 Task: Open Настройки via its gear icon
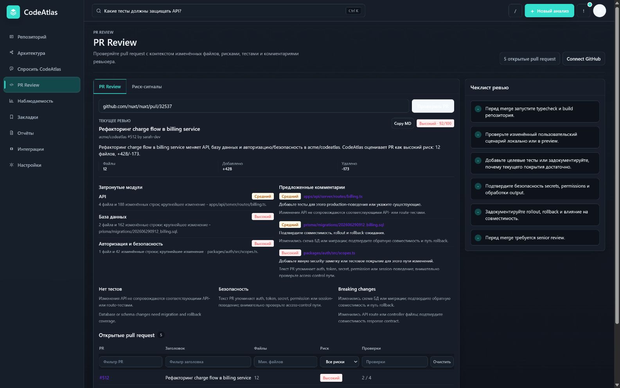(11, 165)
